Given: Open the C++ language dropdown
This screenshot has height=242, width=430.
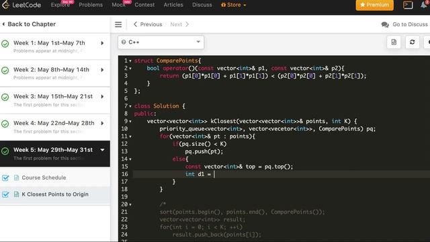Looking at the screenshot, I should (x=161, y=42).
